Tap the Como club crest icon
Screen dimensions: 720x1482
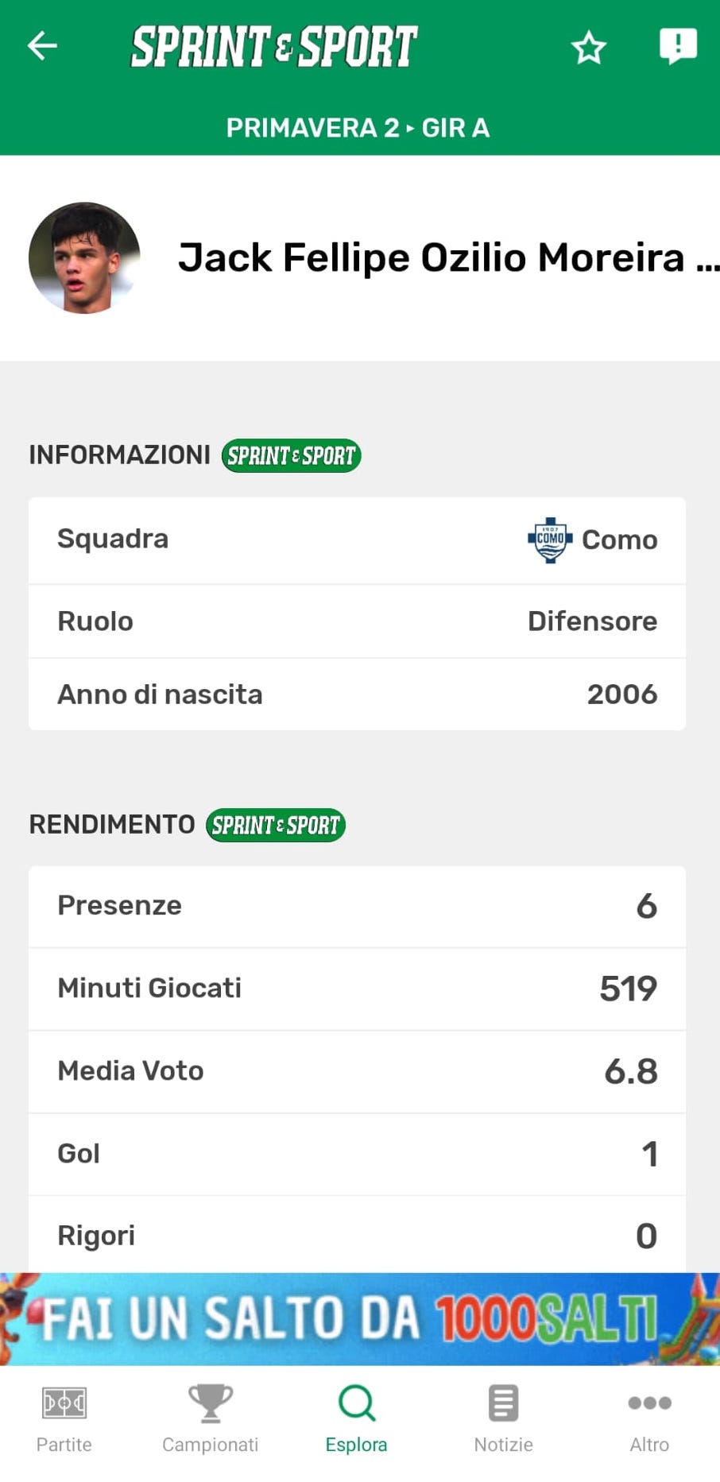click(550, 540)
